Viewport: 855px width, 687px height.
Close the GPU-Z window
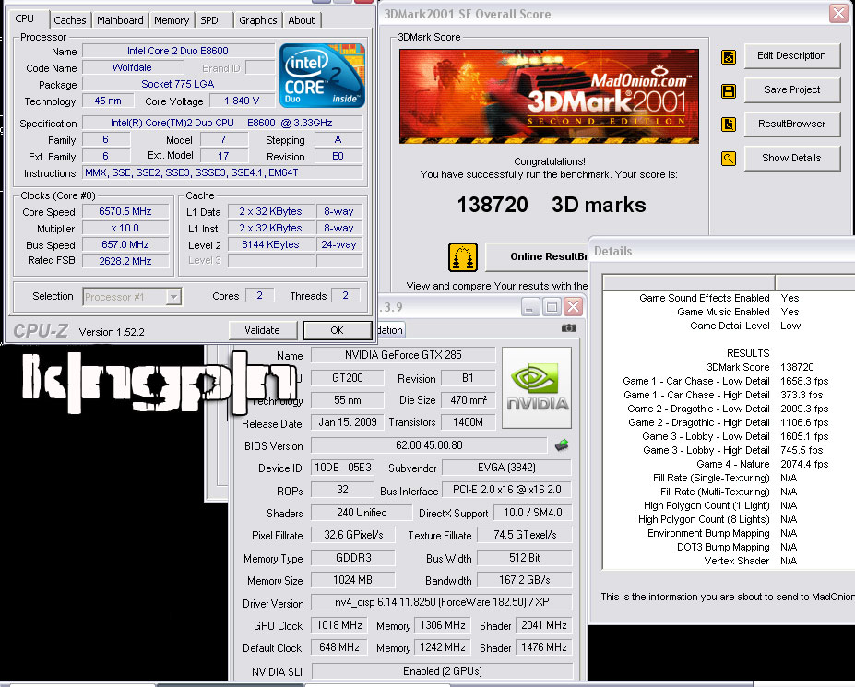[x=573, y=307]
